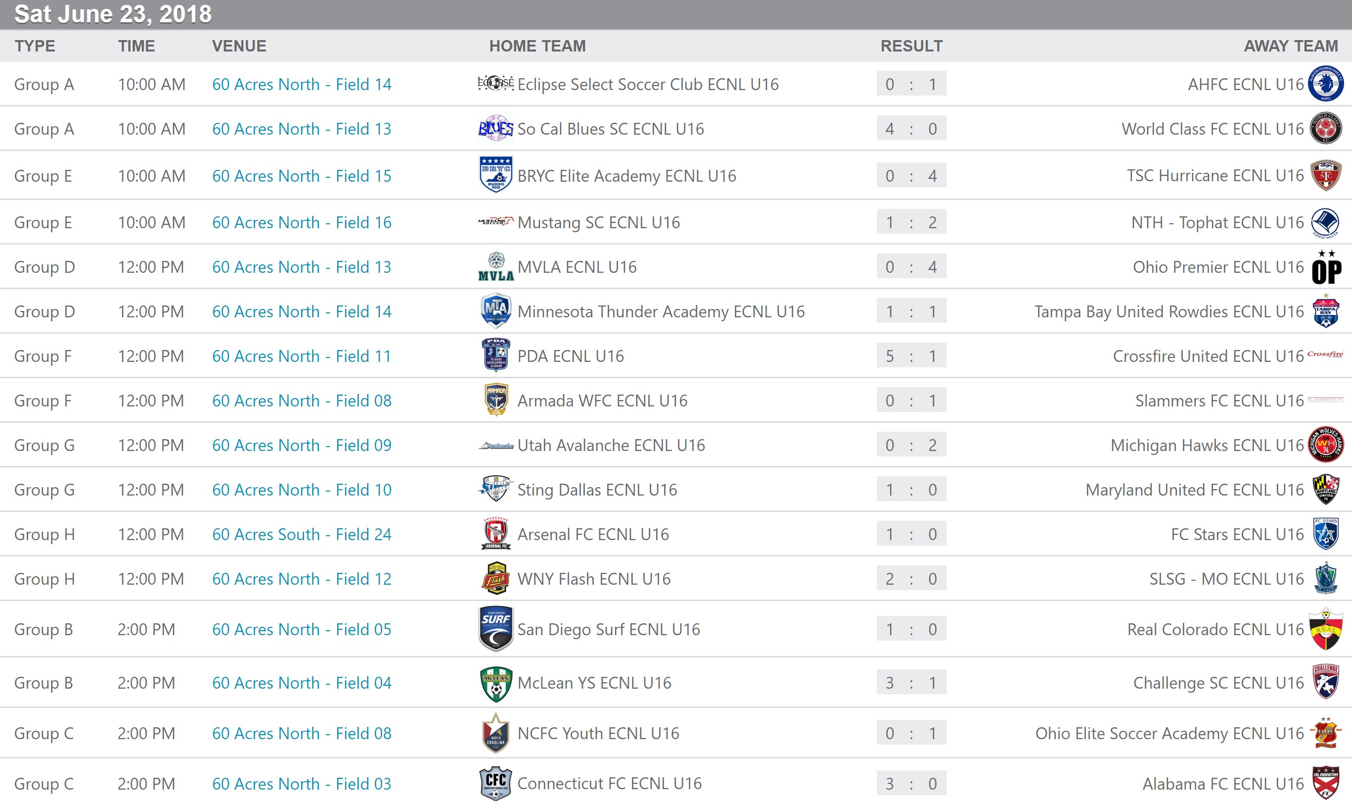Click the So Cal Blues team logo
This screenshot has width=1352, height=806.
pyautogui.click(x=495, y=128)
